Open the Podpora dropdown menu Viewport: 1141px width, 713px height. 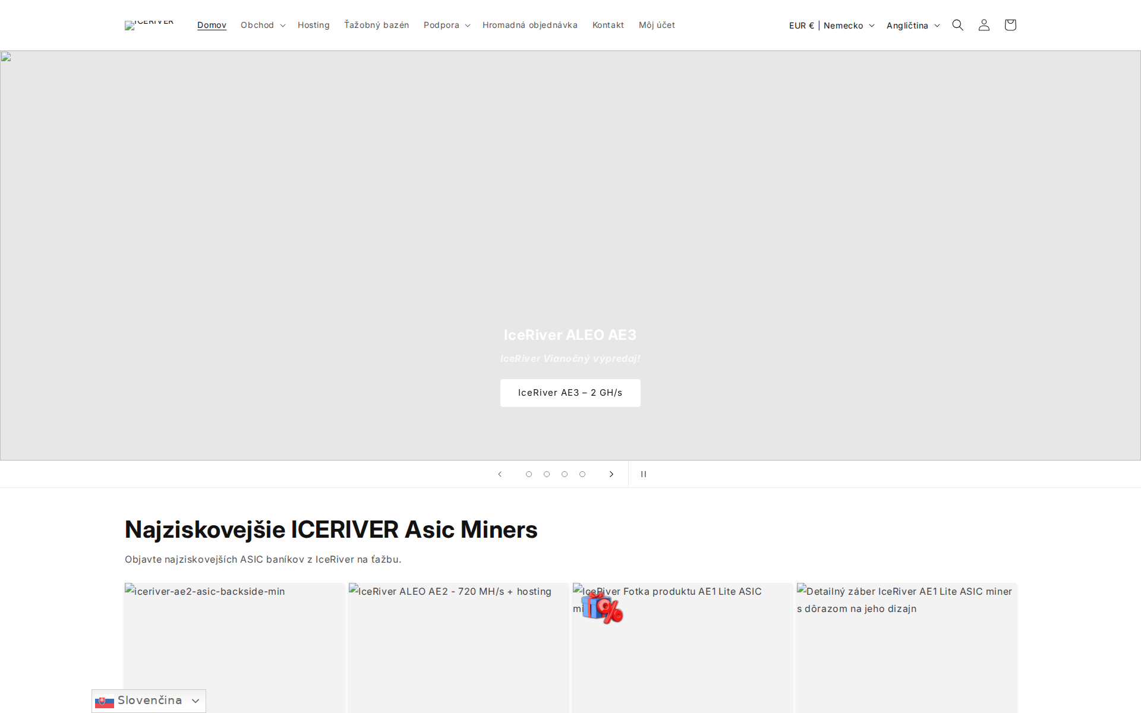pos(446,25)
